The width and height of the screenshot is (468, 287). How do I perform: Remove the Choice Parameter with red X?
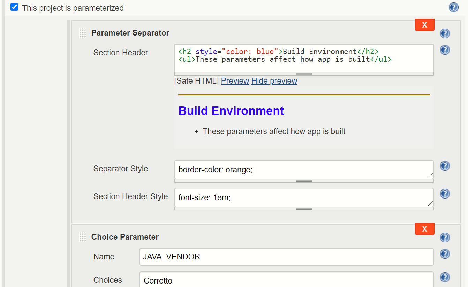pos(424,229)
